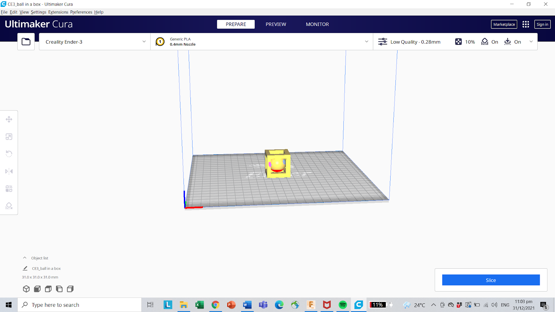555x312 pixels.
Task: Click the 31.0 x 31.0 x 31.0 mm dimensions text
Action: click(x=40, y=277)
